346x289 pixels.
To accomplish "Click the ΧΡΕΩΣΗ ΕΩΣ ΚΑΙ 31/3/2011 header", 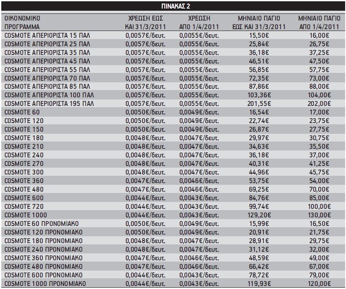I will [x=146, y=23].
